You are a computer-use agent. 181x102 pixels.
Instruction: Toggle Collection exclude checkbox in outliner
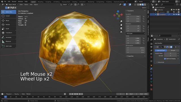tap(172, 10)
